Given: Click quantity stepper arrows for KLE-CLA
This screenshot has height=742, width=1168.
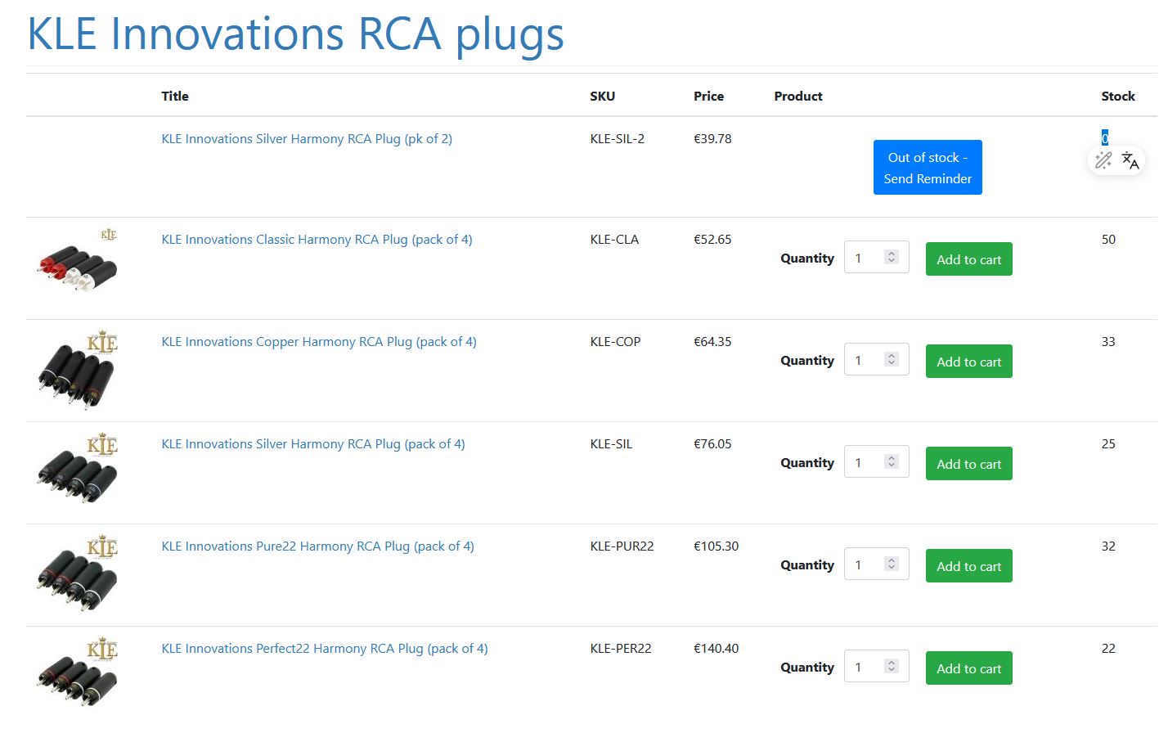Looking at the screenshot, I should tap(892, 257).
